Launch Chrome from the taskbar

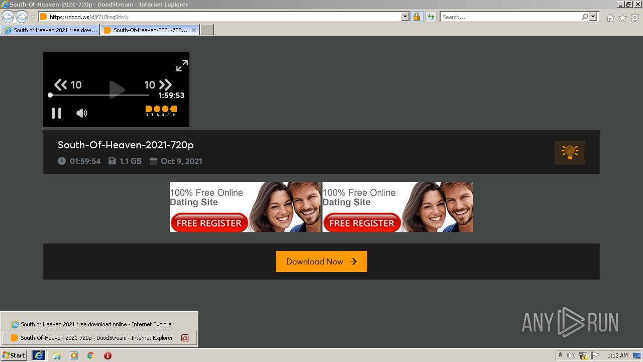tap(91, 355)
